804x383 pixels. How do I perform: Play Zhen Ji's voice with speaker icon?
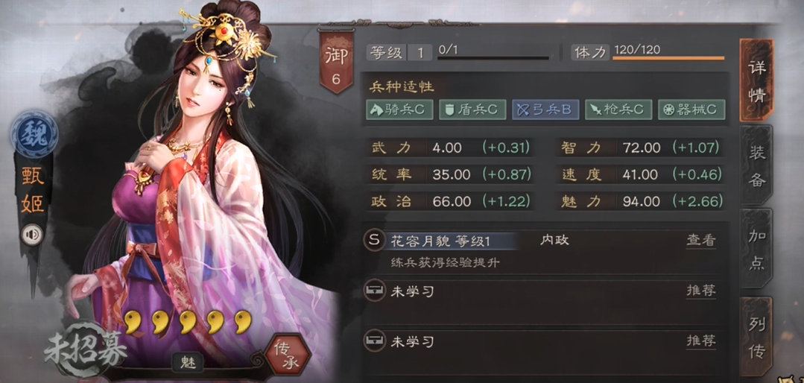tap(32, 235)
